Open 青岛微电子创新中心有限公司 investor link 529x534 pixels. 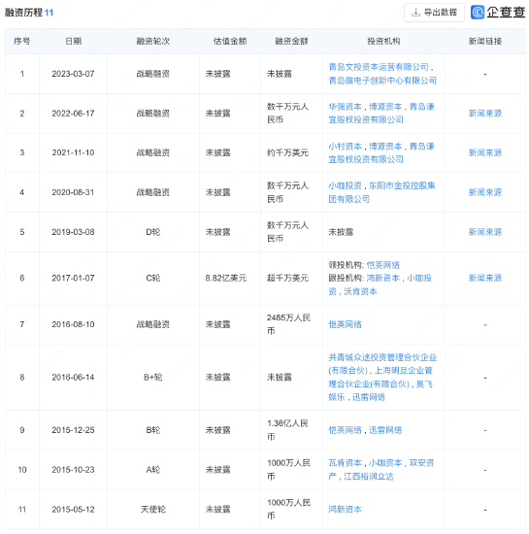point(382,81)
